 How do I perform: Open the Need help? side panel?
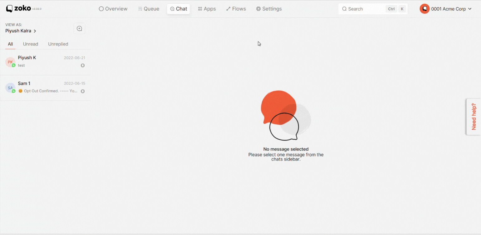coord(474,117)
